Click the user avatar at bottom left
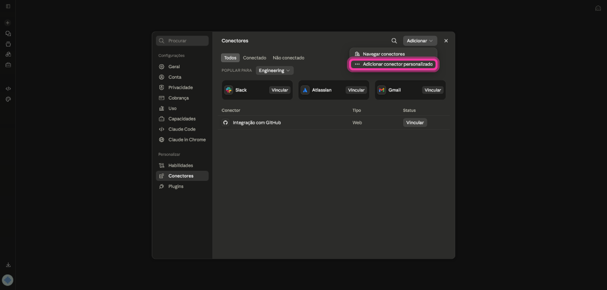Screen dimensions: 607x290 pyautogui.click(x=8, y=280)
